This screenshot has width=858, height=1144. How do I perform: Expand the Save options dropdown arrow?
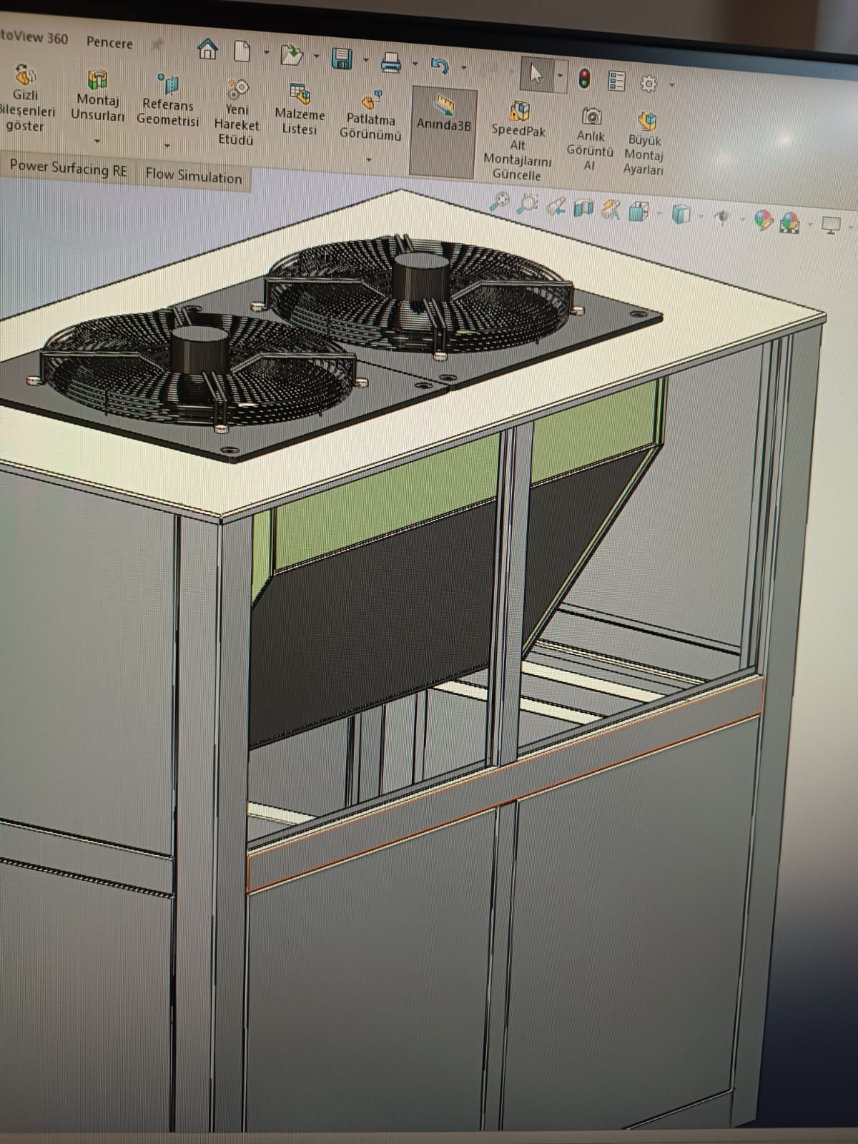(x=365, y=60)
